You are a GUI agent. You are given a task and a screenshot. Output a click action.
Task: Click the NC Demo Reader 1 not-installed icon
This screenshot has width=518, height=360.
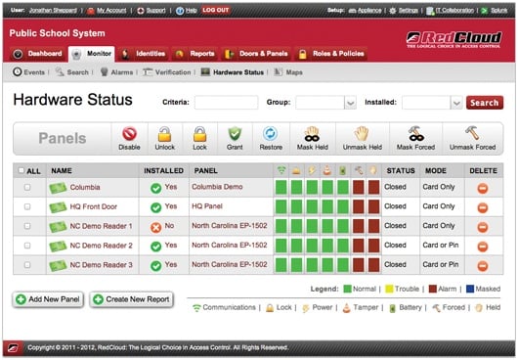click(x=155, y=227)
